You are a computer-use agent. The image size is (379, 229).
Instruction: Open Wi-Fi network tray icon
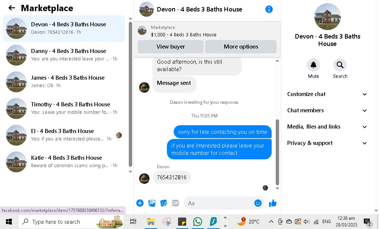pyautogui.click(x=316, y=222)
